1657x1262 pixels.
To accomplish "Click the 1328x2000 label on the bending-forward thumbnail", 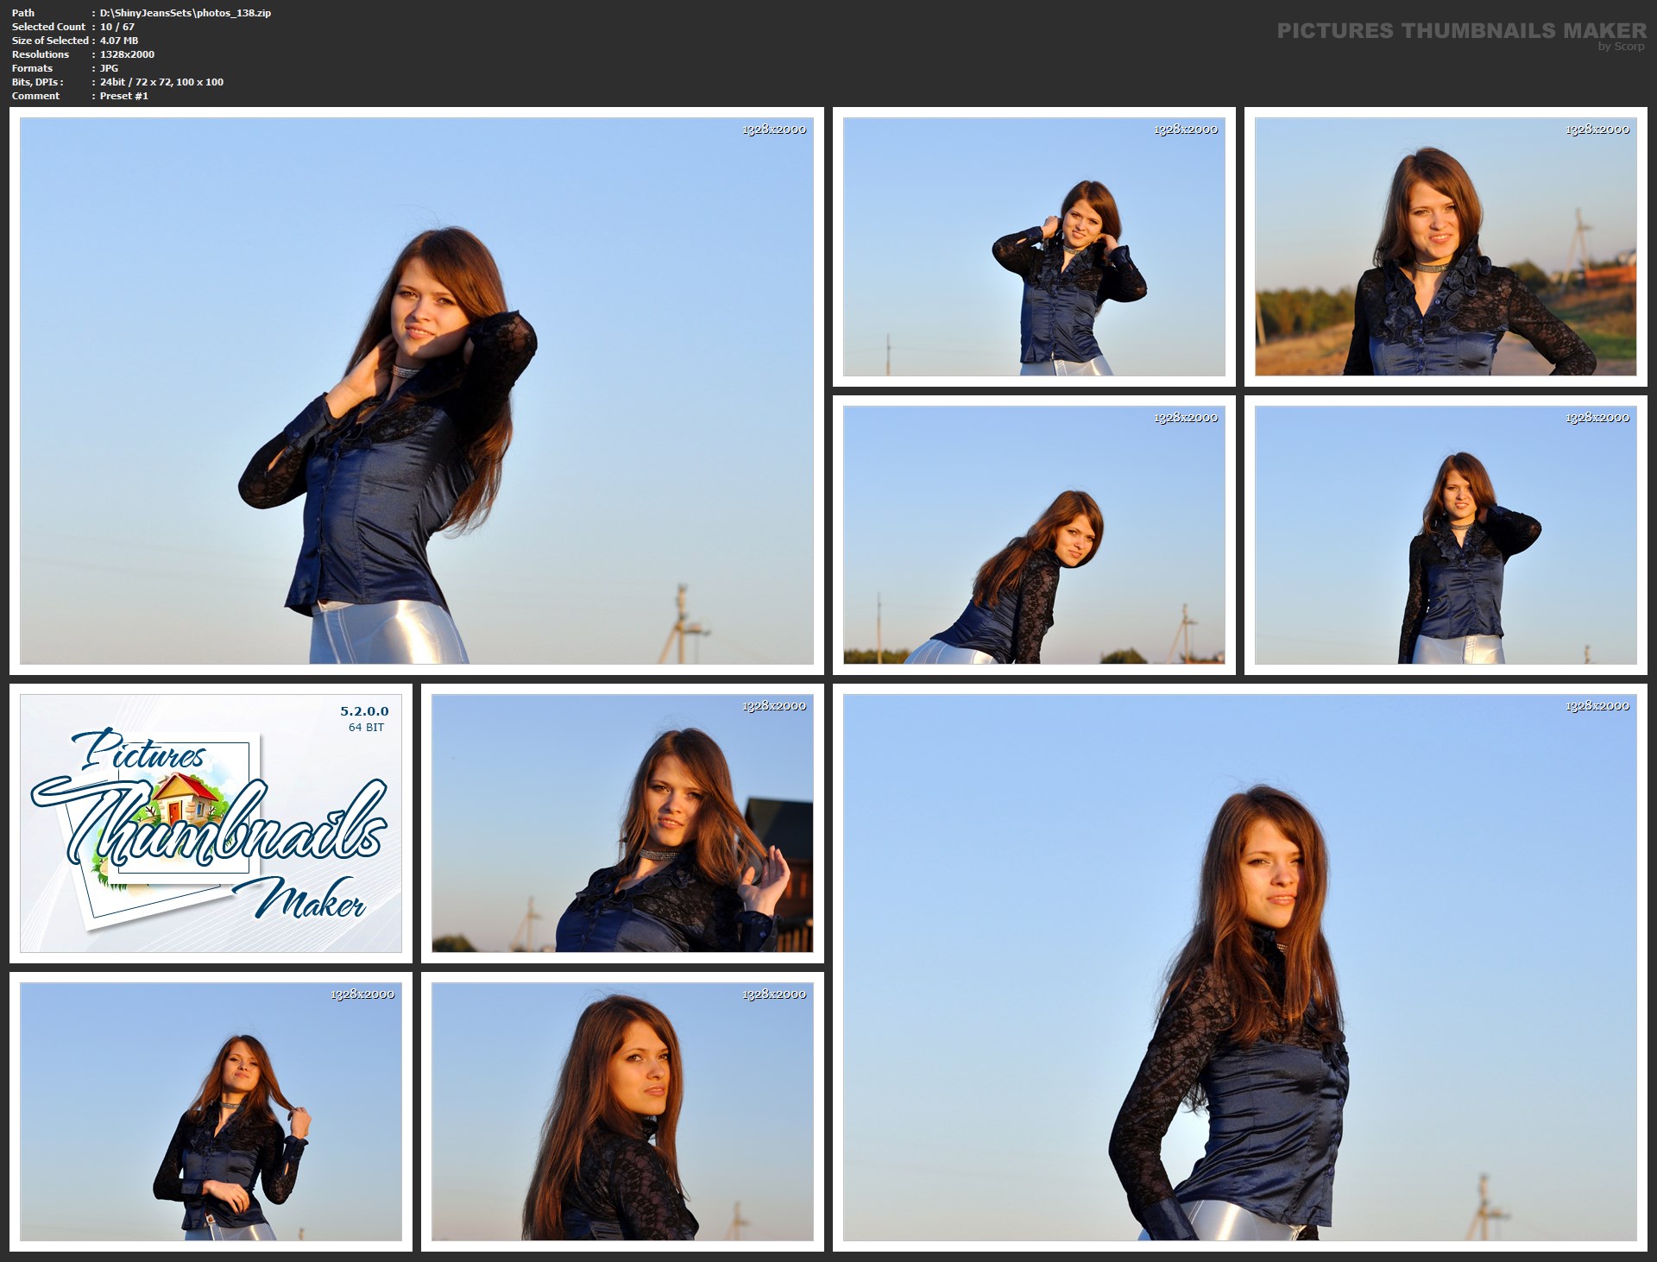I will pyautogui.click(x=1186, y=418).
